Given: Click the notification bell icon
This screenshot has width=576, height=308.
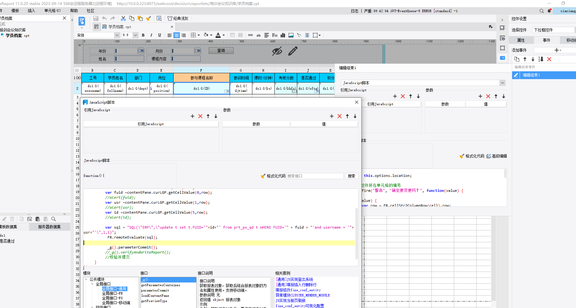Looking at the screenshot, I should click(549, 11).
